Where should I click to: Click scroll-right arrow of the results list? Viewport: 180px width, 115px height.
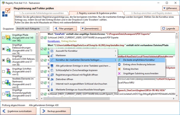tap(174, 98)
